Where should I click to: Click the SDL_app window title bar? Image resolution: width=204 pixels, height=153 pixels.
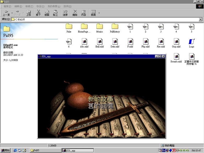(96, 56)
